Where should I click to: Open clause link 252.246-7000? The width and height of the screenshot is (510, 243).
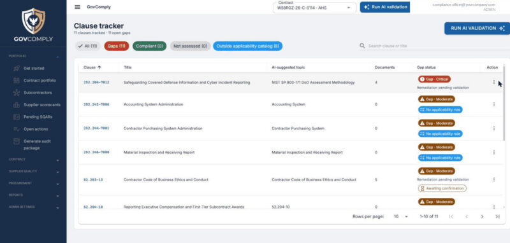tap(96, 153)
